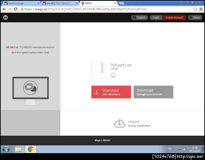Click the down arrow on MEGAsync button
Image resolution: width=205 pixels, height=160 pixels.
(x=97, y=92)
